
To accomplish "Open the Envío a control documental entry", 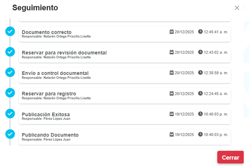I will click(x=55, y=73).
